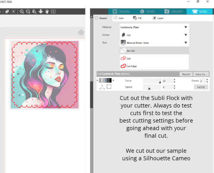The width and height of the screenshot is (214, 173).
Task: Expand the Action Cut dropdown
Action: 154,35
